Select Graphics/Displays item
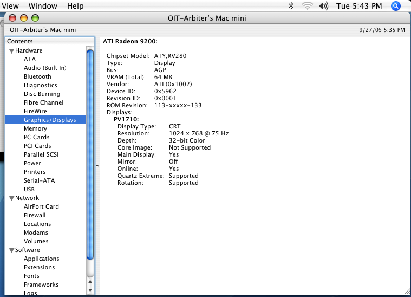The width and height of the screenshot is (411, 297). 45,120
